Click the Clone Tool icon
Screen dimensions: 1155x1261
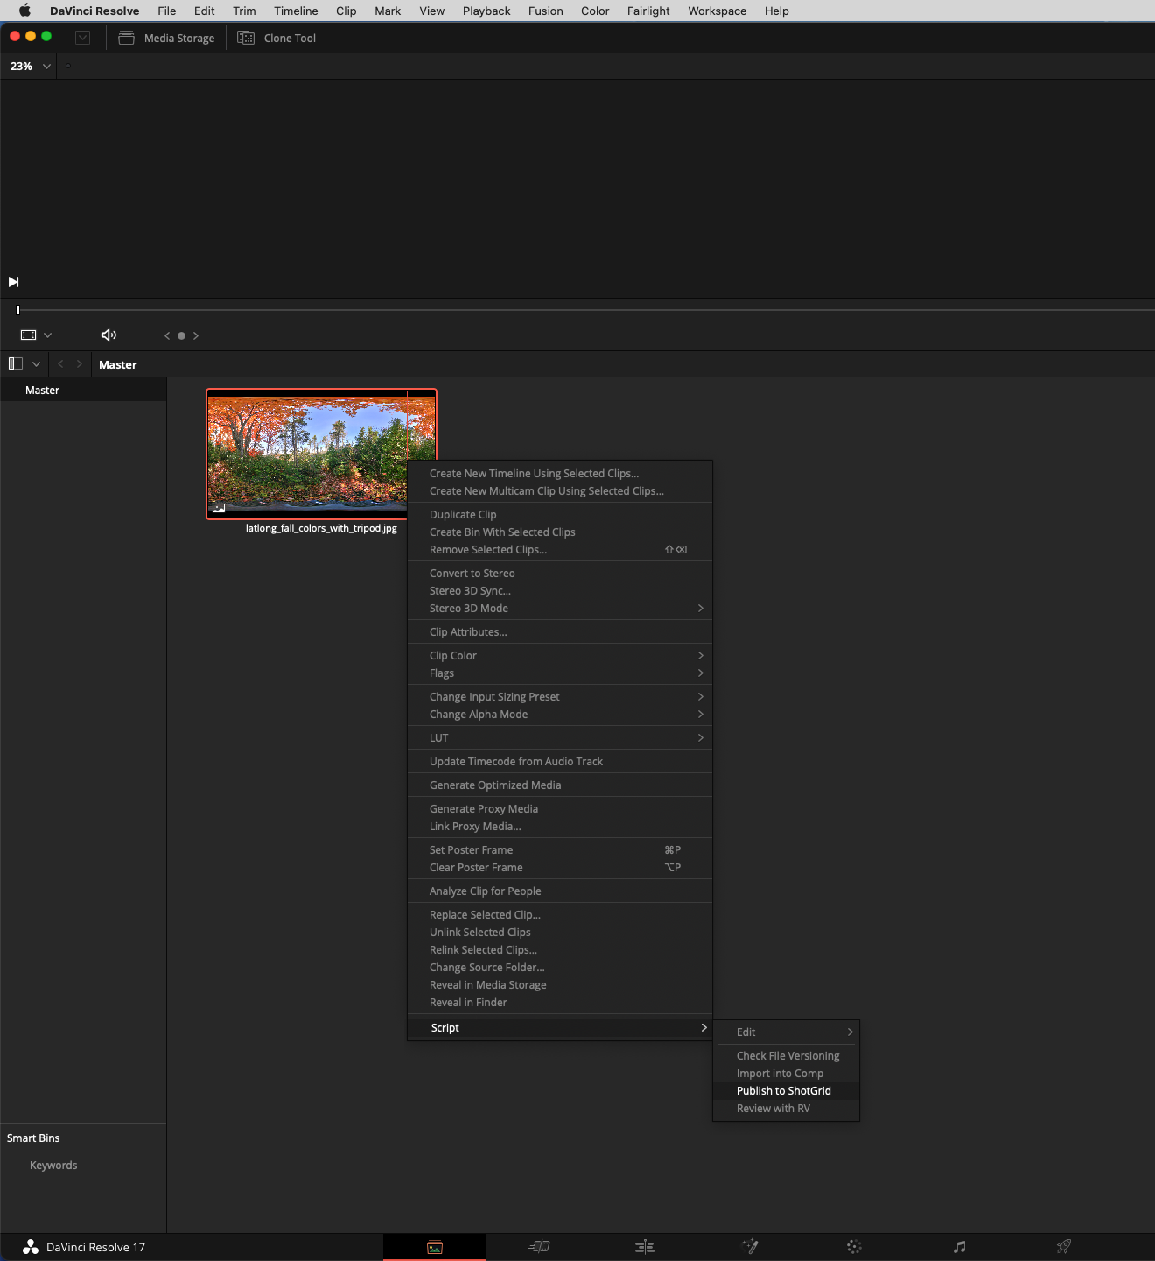[246, 38]
